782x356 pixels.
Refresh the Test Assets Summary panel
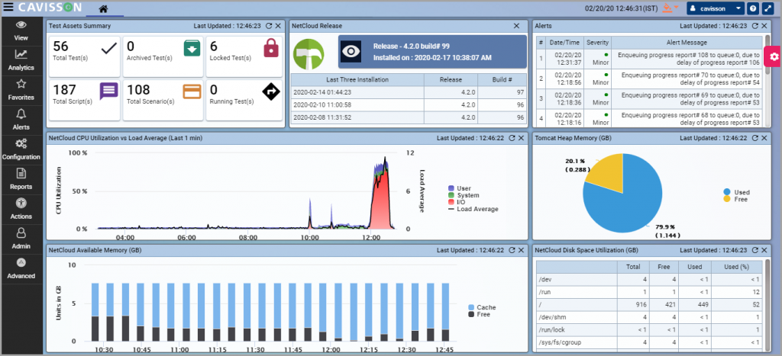coord(269,26)
